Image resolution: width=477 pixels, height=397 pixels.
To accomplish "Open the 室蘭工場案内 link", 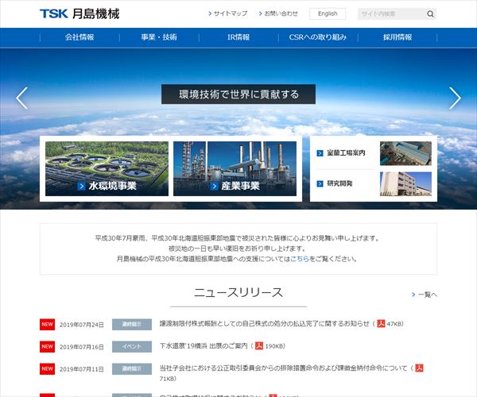I will [x=346, y=153].
